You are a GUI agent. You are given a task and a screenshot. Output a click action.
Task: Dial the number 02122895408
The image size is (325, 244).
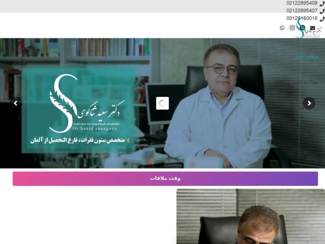tap(302, 3)
